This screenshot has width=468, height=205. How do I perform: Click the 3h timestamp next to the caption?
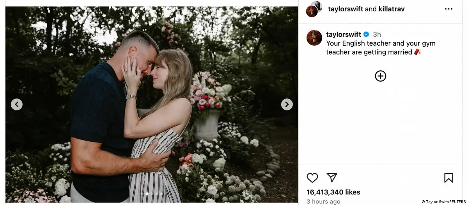tap(377, 34)
